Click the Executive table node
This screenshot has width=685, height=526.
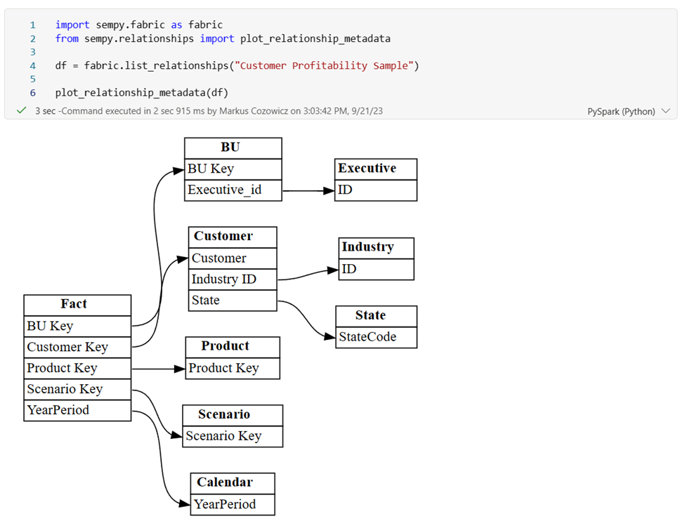[x=375, y=169]
